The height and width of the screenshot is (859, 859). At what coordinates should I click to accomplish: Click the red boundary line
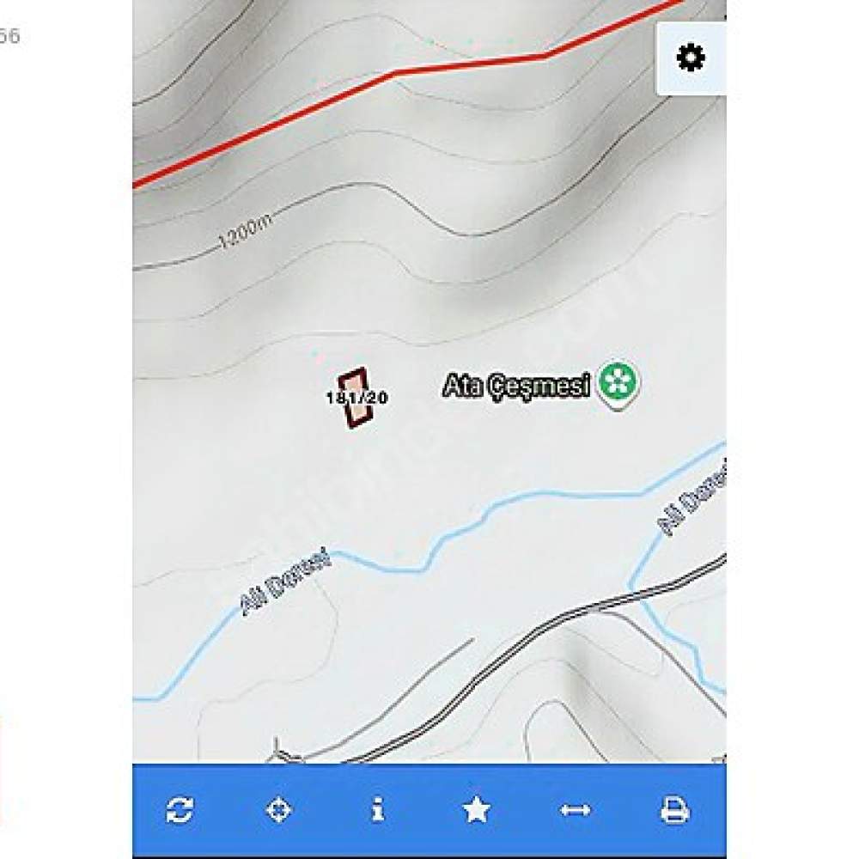tap(395, 72)
